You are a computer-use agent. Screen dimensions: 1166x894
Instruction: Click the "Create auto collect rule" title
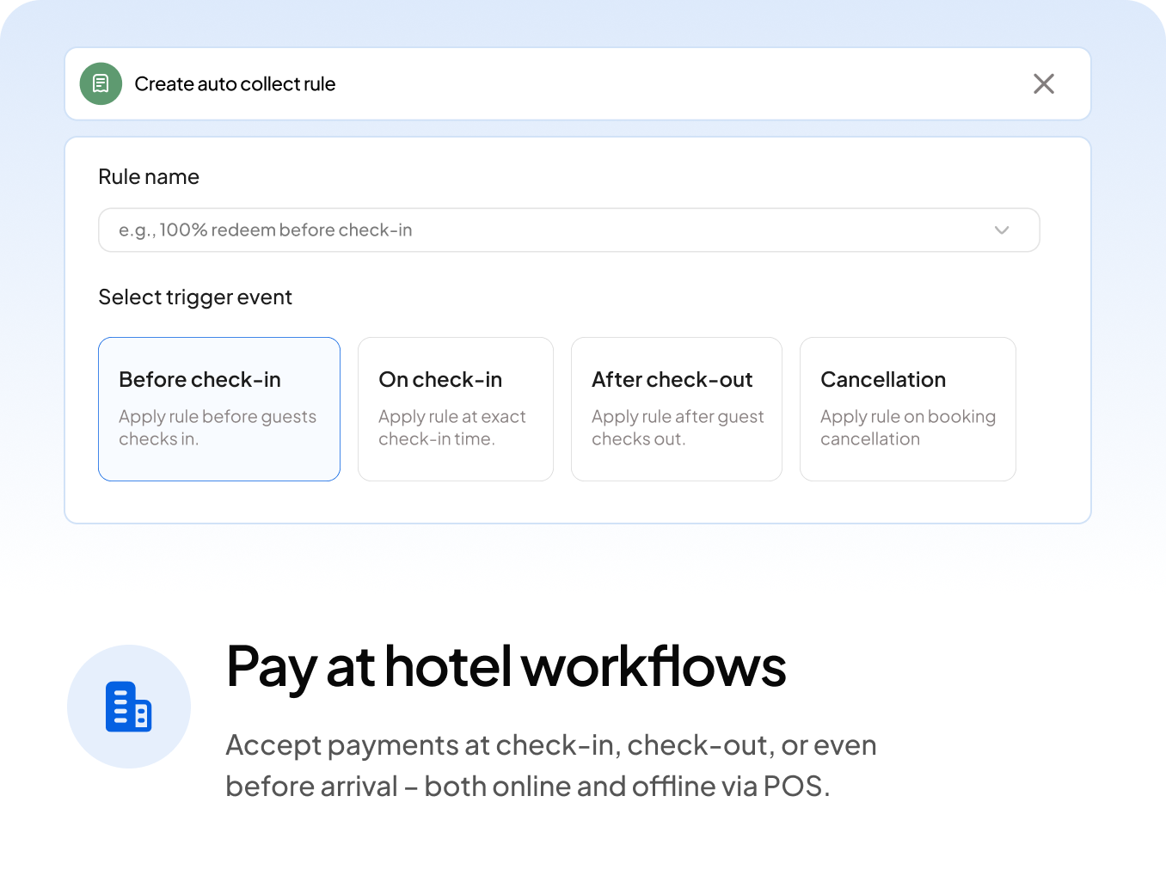pyautogui.click(x=235, y=84)
